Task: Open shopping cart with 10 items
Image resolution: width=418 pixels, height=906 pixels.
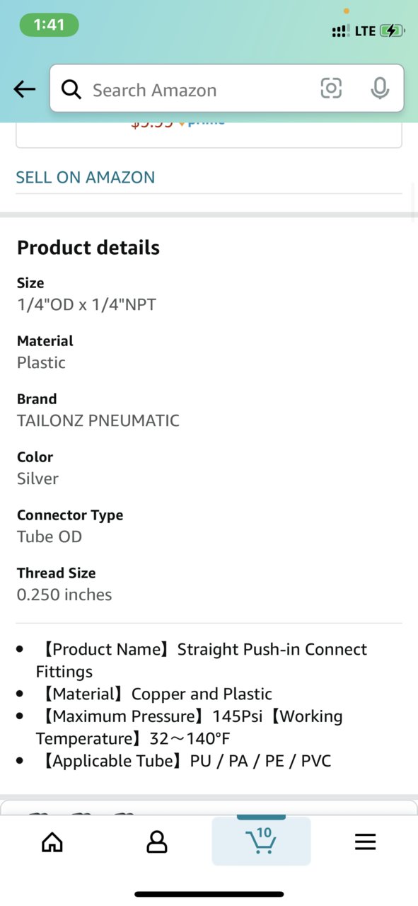Action: [x=261, y=840]
